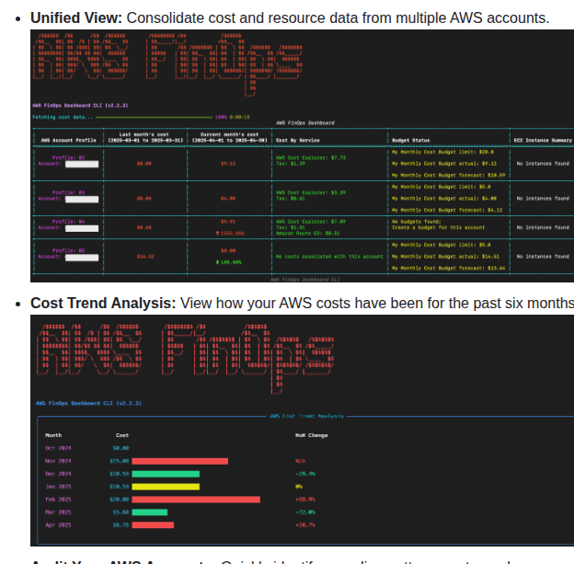Viewport: 574px width, 564px height.
Task: Click the red Apr 2025 cost bar
Action: [x=153, y=525]
